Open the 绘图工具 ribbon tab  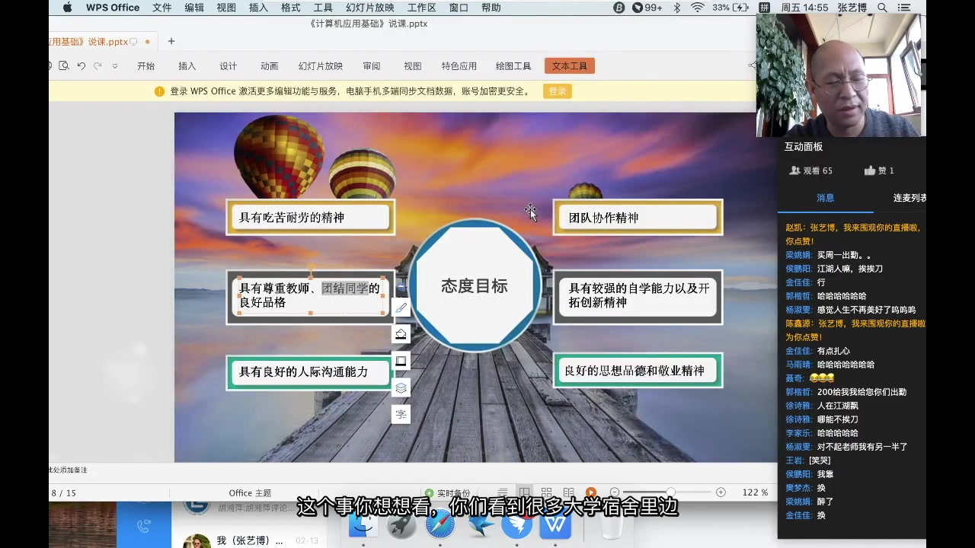[513, 66]
